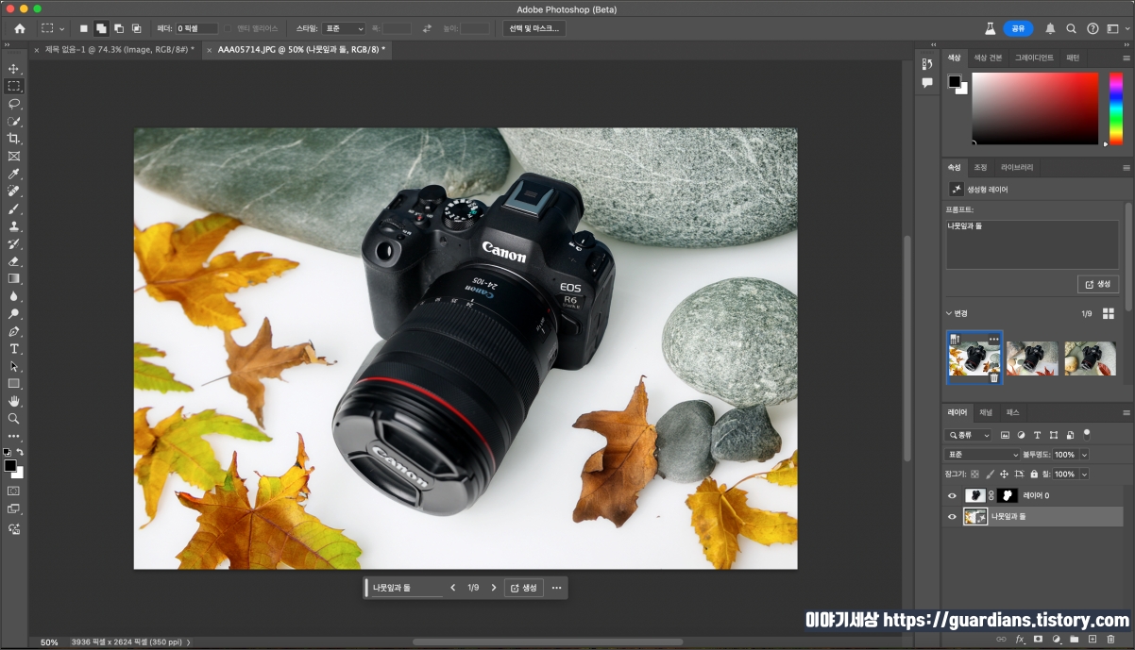This screenshot has height=650, width=1135.
Task: Click the blue 공유 share button
Action: (1018, 28)
